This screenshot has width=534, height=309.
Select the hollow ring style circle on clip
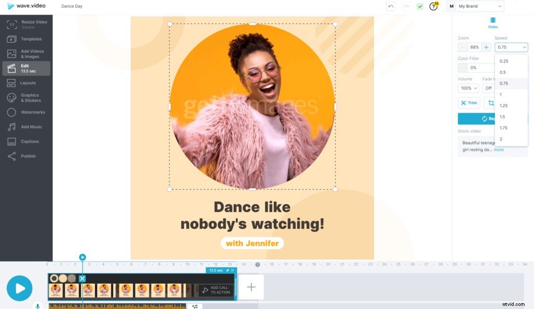54,278
